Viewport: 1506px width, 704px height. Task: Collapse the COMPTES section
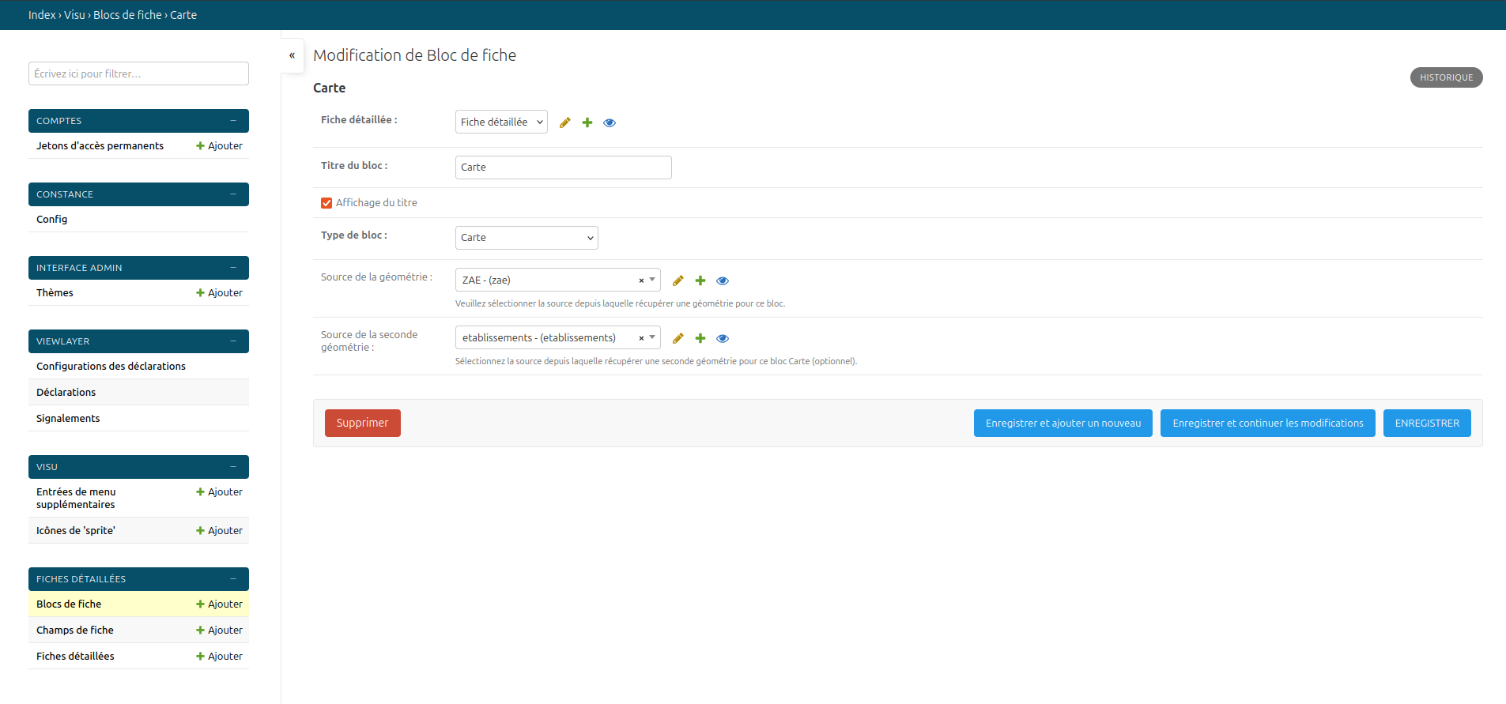pyautogui.click(x=233, y=121)
